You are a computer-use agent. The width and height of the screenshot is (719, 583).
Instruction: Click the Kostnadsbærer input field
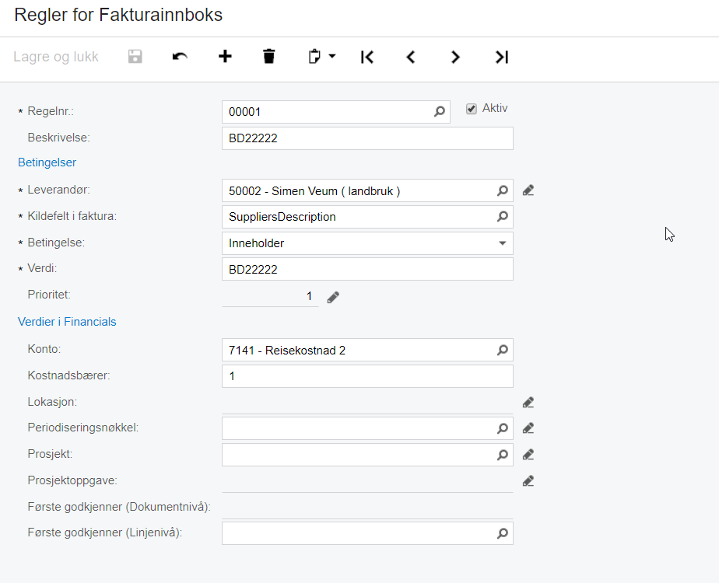pos(367,376)
